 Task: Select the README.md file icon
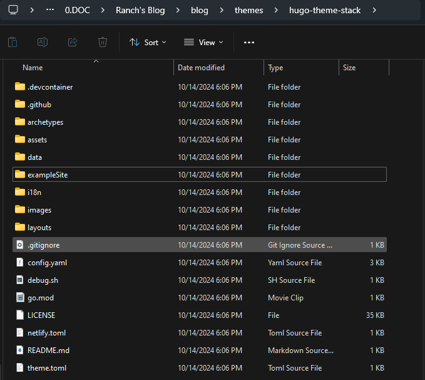point(20,351)
